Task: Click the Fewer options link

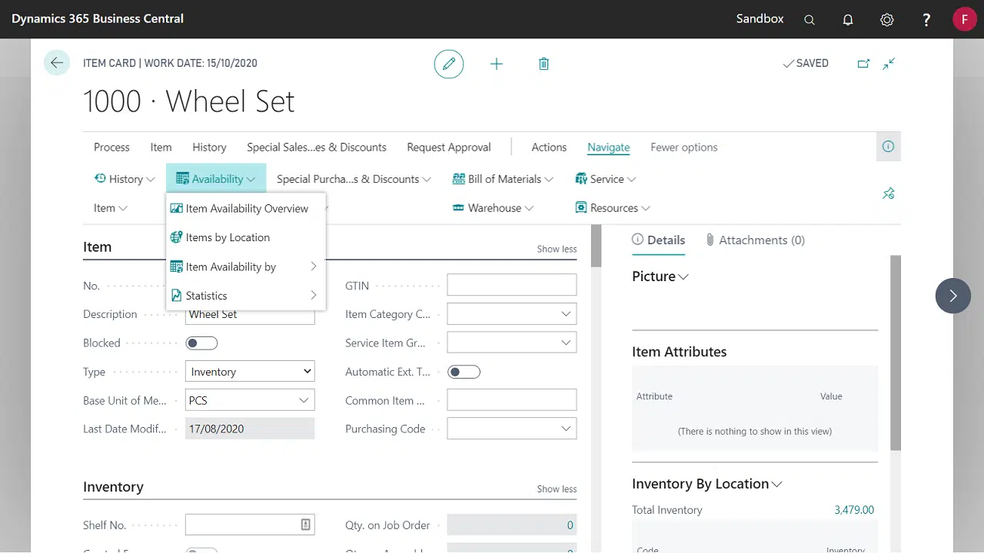Action: tap(683, 147)
